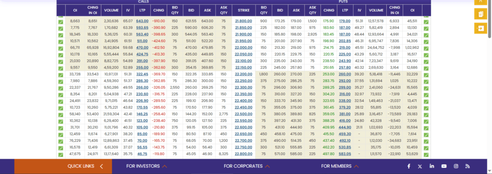Open the puts chart icon for strike 21,800.00
492x174 pixels.
pyautogui.click(x=426, y=22)
